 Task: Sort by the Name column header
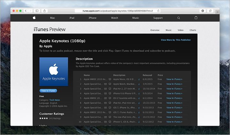tap(87, 75)
